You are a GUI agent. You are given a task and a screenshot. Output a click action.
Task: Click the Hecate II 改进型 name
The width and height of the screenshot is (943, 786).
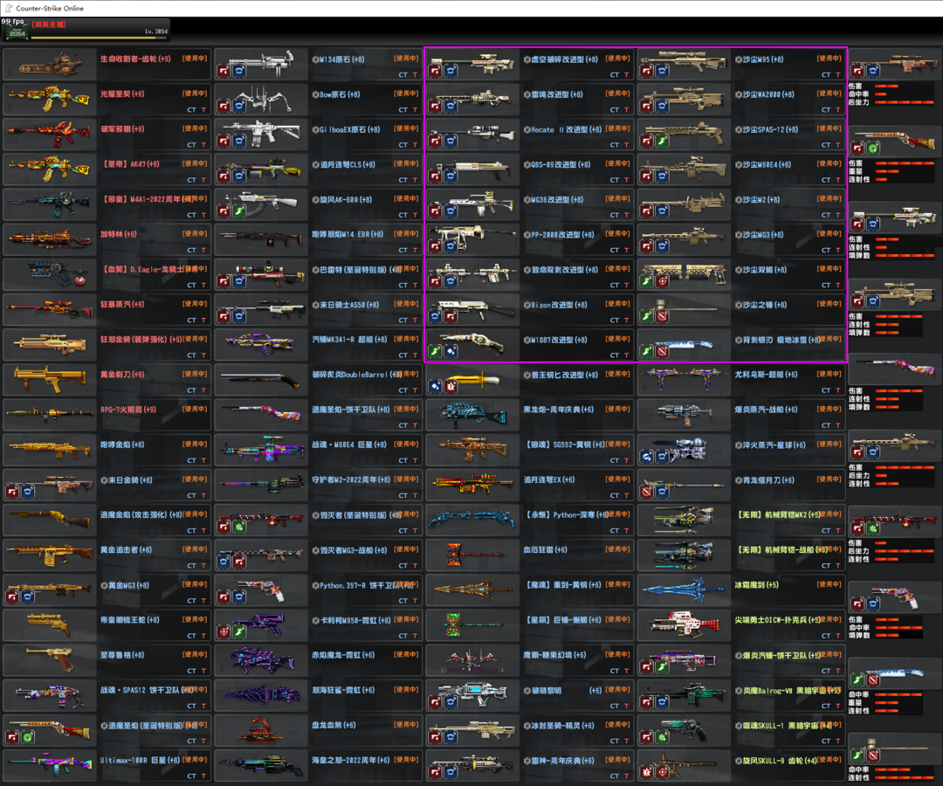coord(566,129)
